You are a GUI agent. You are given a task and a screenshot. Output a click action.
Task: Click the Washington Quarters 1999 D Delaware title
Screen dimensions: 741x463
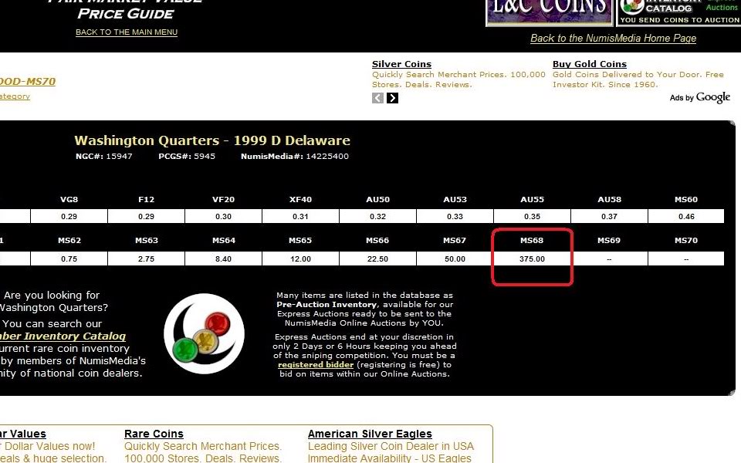coord(211,140)
